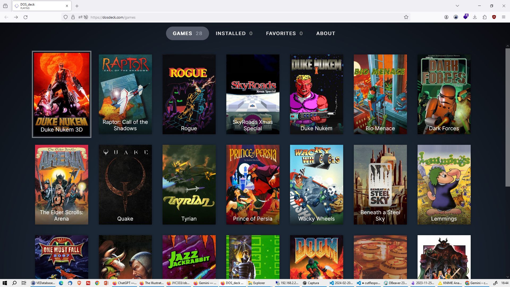This screenshot has height=287, width=510.
Task: Open VEDatabase taskbar item
Action: pos(43,283)
